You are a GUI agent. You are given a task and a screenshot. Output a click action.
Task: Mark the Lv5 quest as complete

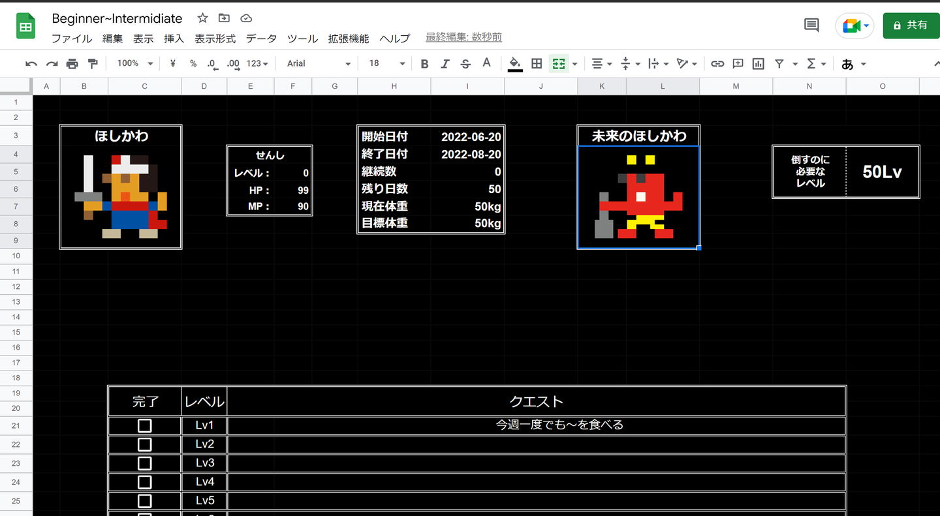point(145,500)
